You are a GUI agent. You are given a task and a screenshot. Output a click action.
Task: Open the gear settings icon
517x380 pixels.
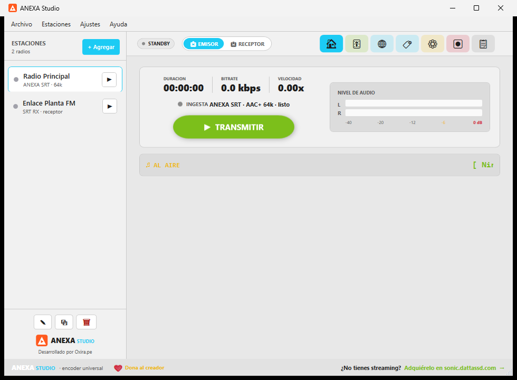pos(433,44)
